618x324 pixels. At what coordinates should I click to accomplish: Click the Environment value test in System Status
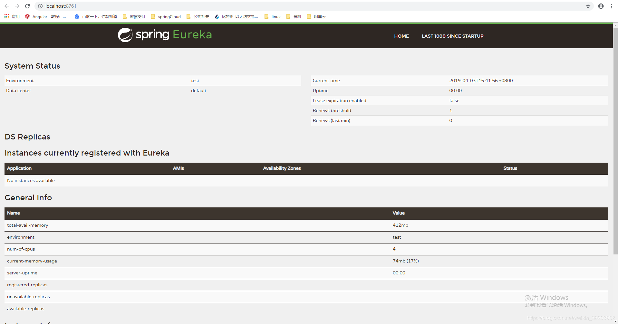pyautogui.click(x=195, y=81)
